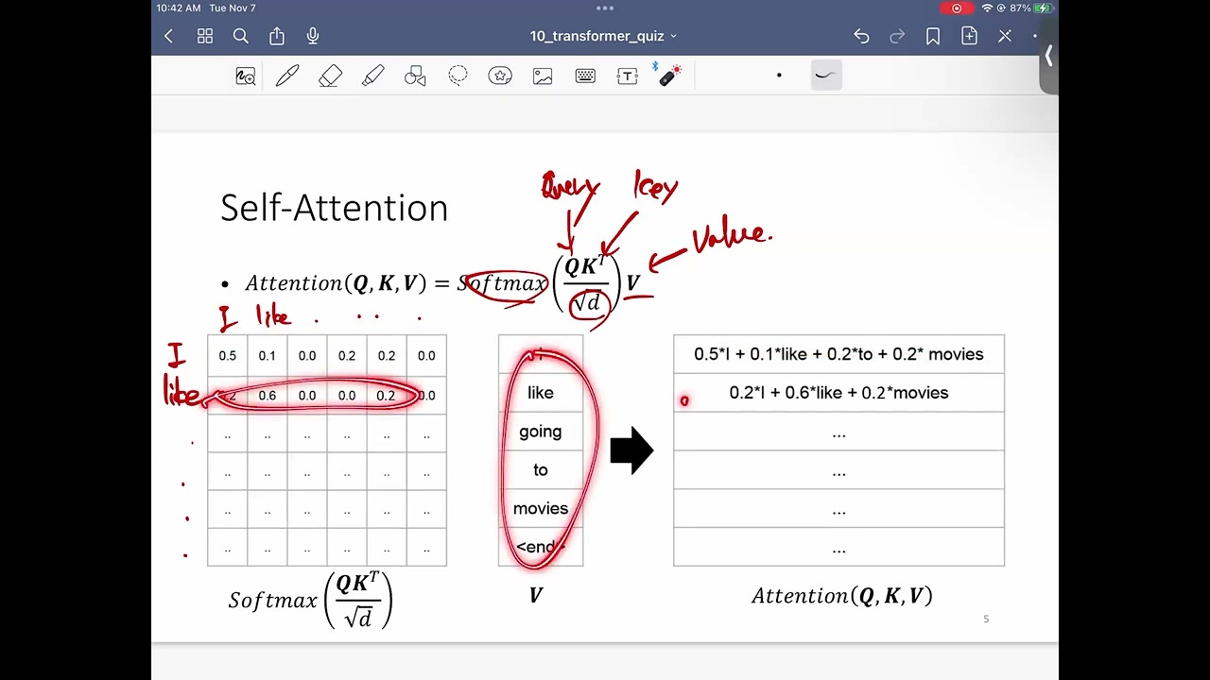Click the 0.6 cell in the matrix

[x=268, y=396]
